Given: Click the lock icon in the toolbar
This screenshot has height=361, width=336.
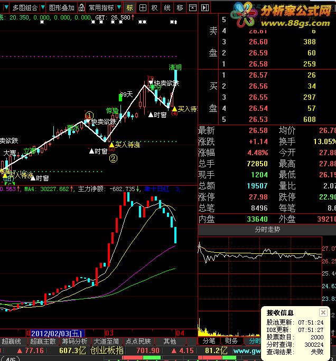Looking at the screenshot, I should tap(81, 8).
